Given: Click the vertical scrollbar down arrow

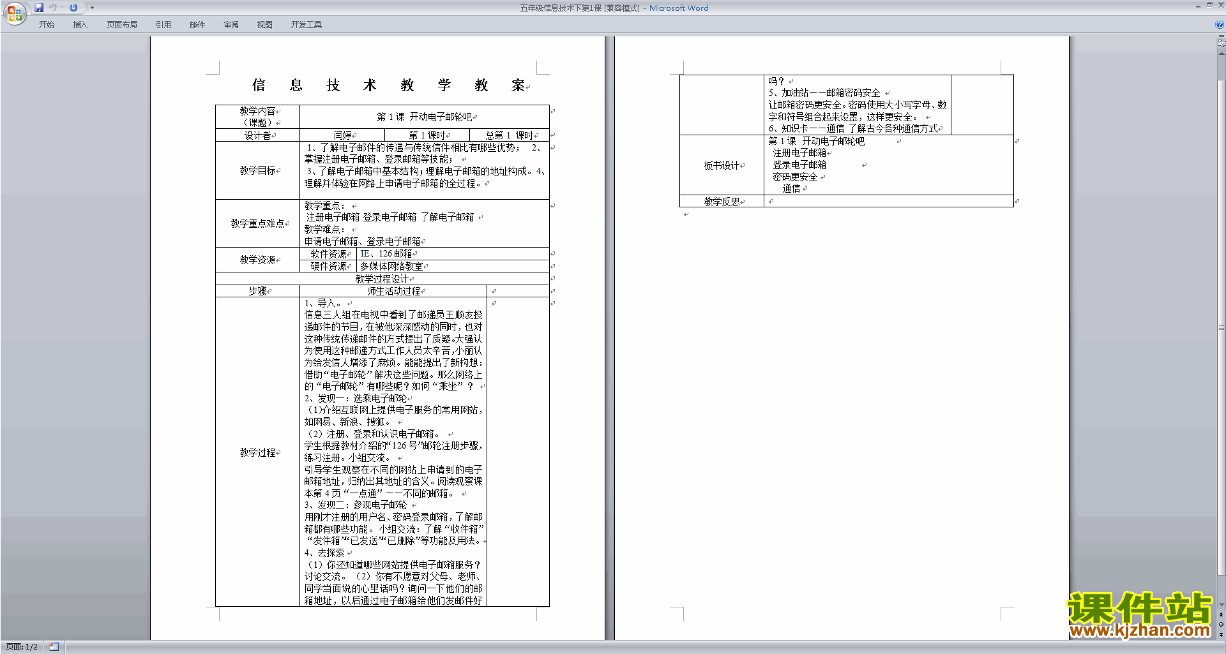Looking at the screenshot, I should pos(1221,605).
